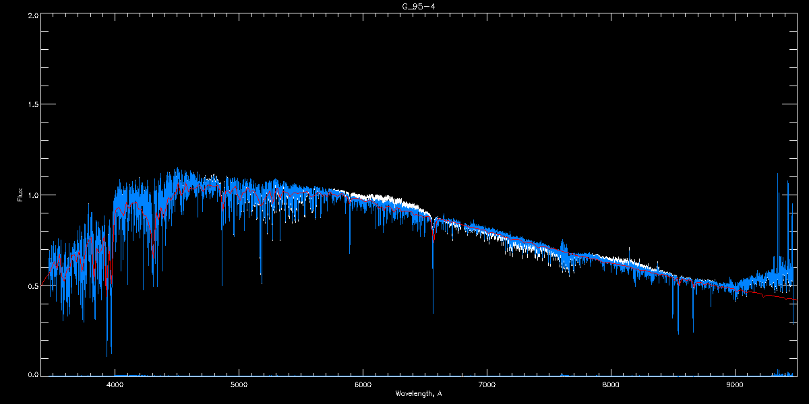Click x-axis tick label 7000
Viewport: 809px width, 404px height.
pyautogui.click(x=487, y=385)
